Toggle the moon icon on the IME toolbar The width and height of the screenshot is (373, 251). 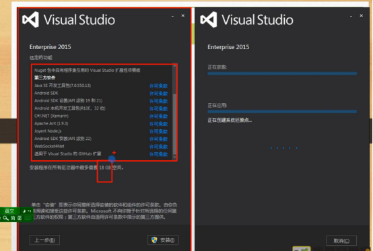click(24, 211)
